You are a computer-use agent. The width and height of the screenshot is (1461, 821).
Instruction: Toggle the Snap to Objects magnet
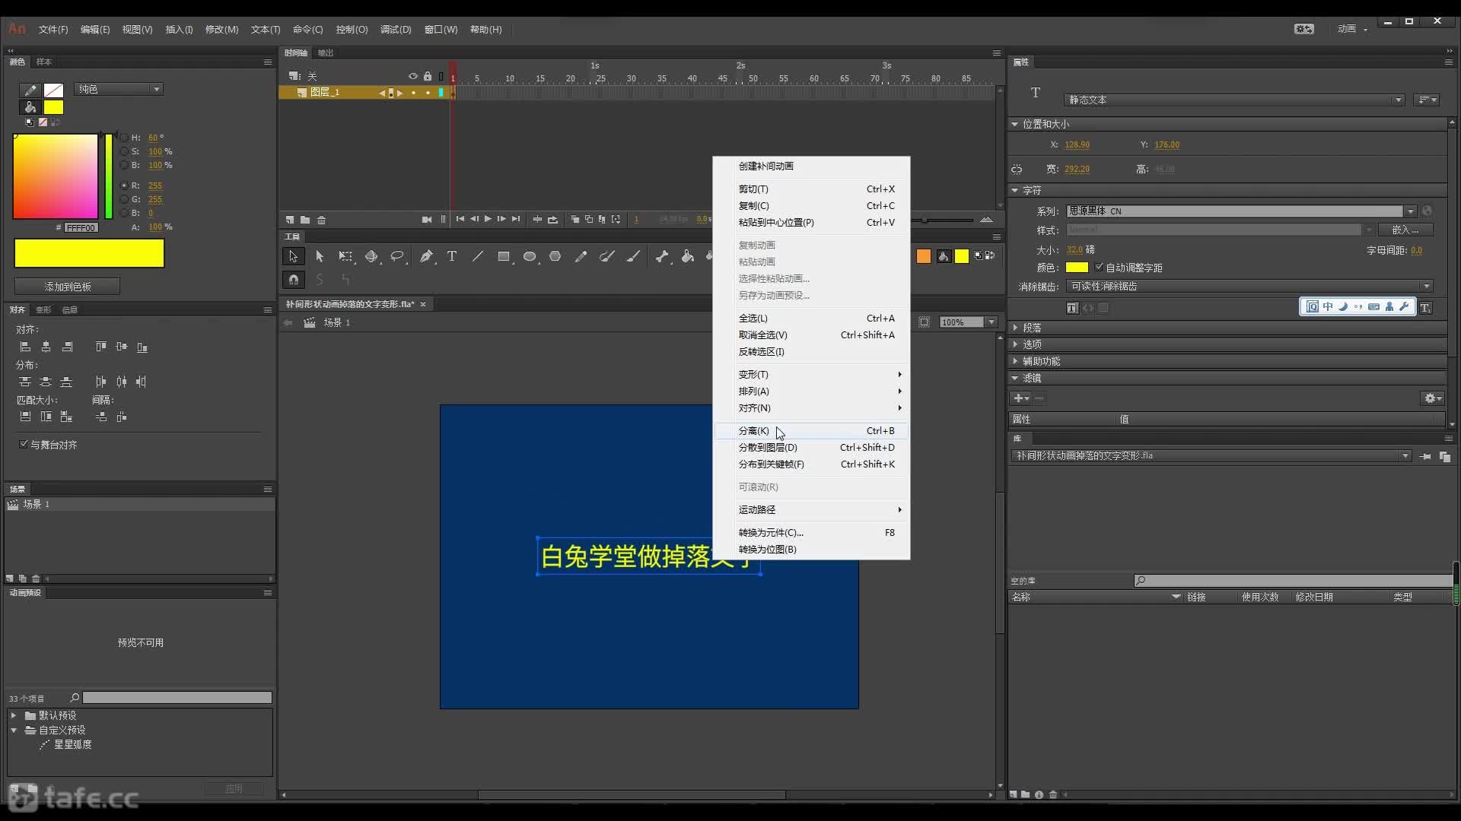[x=293, y=280]
